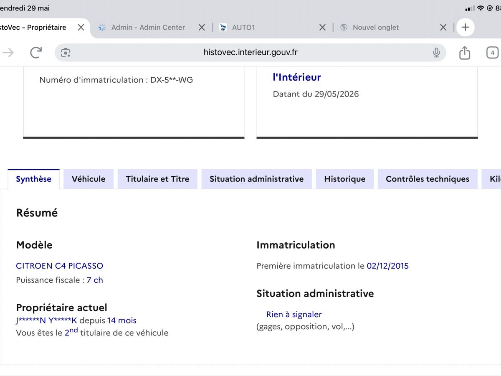Select the Situation administrative tab
The image size is (501, 376).
point(257,179)
